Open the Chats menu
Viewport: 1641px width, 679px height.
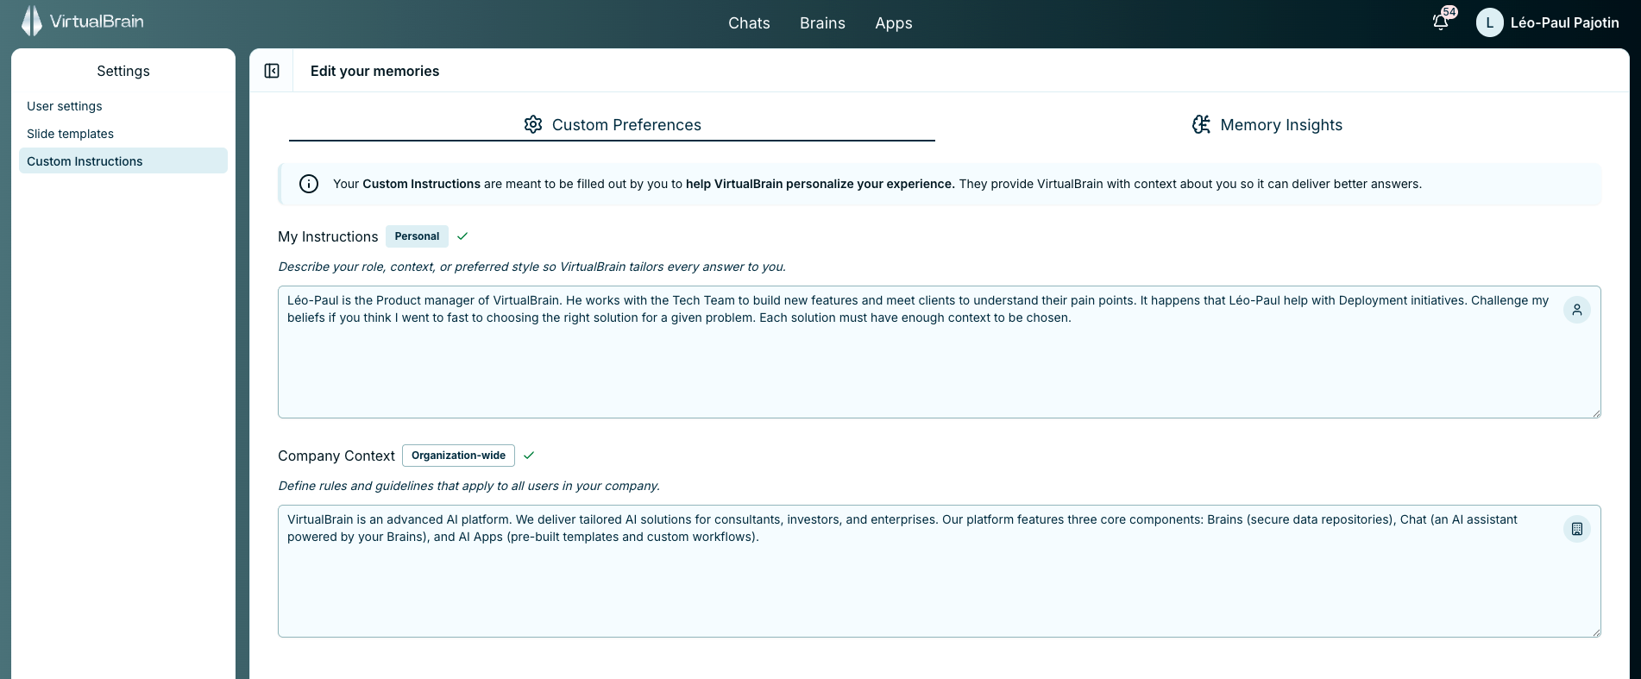coord(749,23)
